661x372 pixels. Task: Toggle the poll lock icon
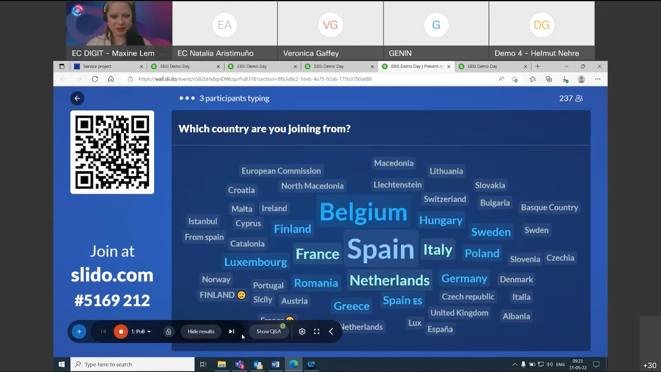click(168, 332)
